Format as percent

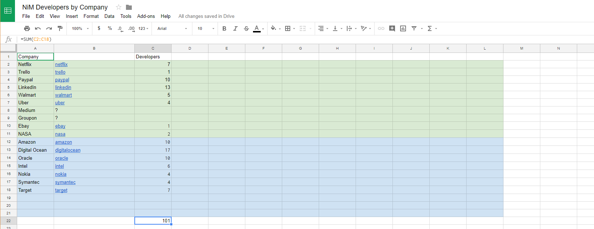[110, 28]
